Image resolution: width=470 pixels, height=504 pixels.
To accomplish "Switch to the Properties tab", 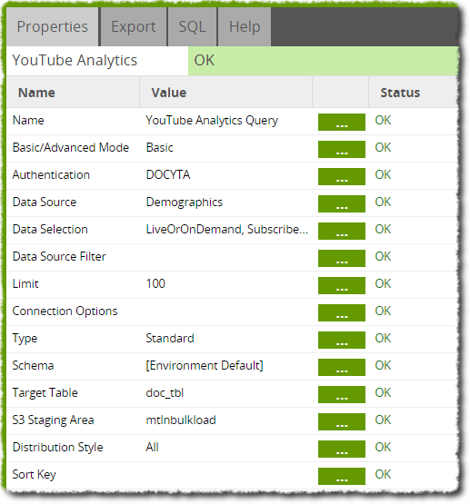I will pyautogui.click(x=52, y=26).
